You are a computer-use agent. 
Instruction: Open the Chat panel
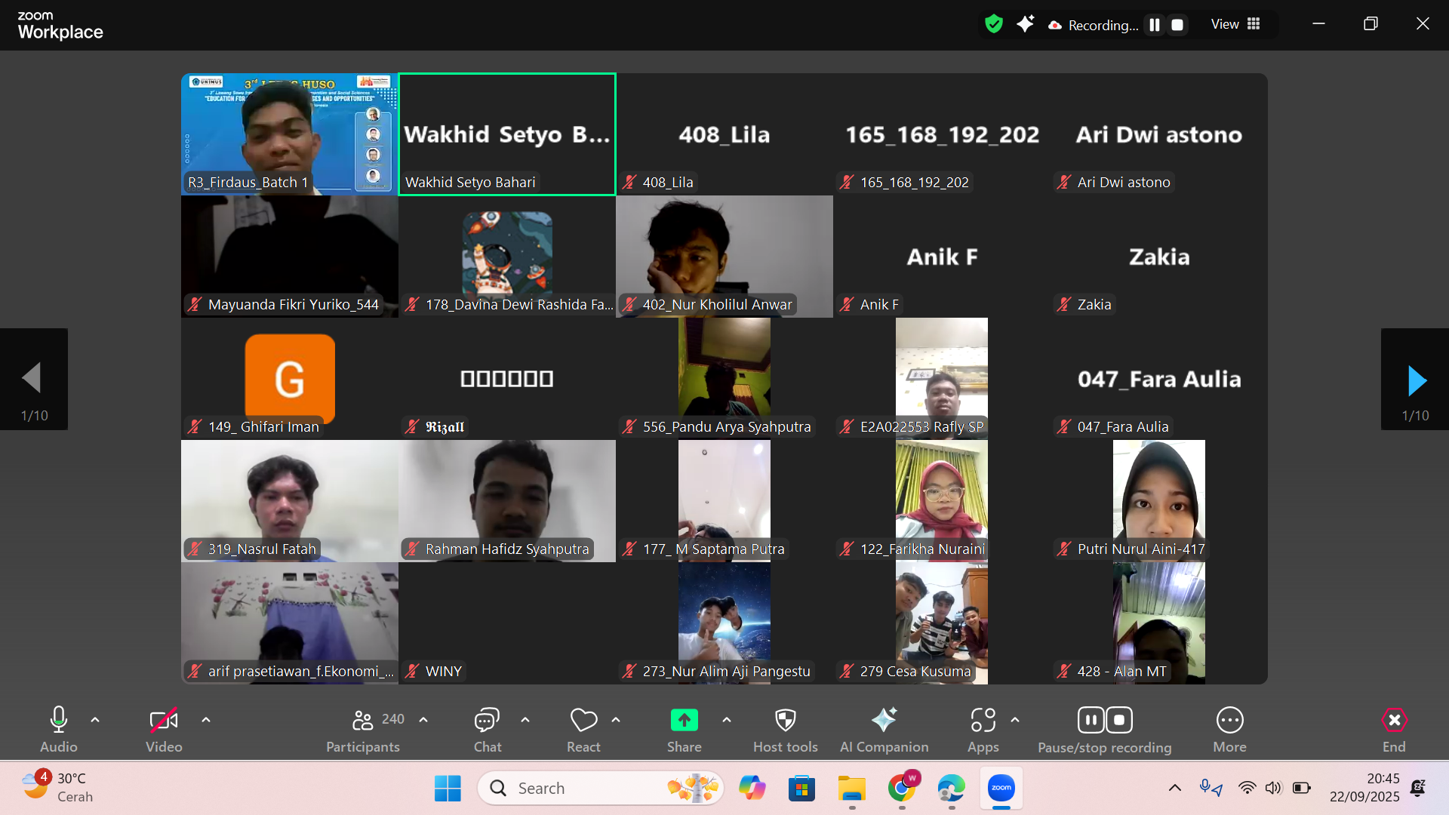point(487,721)
